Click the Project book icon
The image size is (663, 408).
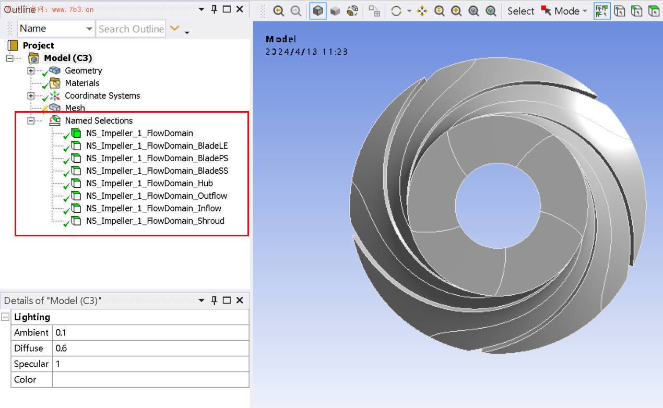pos(13,45)
